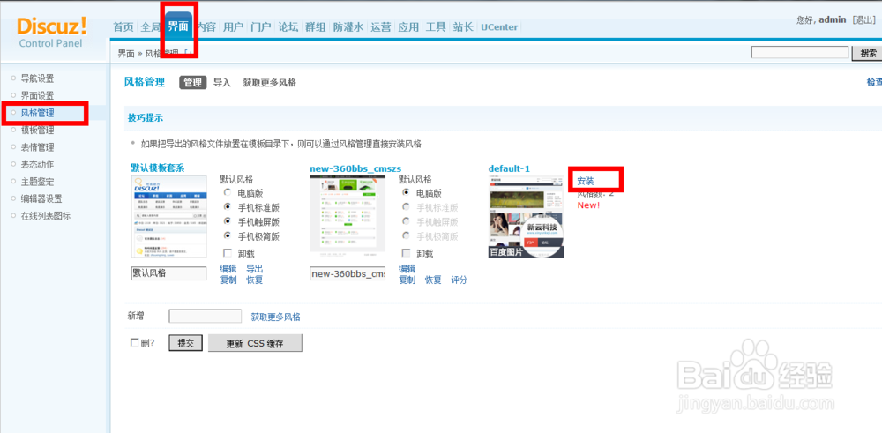The image size is (882, 433).
Task: Open 导航设置 in the sidebar
Action: click(x=37, y=78)
